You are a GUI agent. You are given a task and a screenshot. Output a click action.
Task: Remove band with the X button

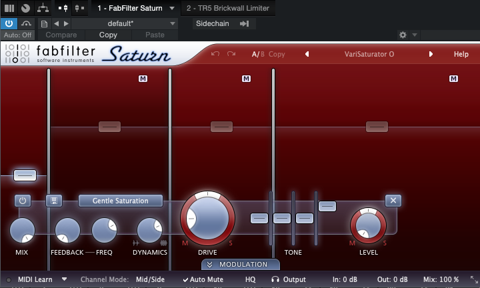[393, 201]
